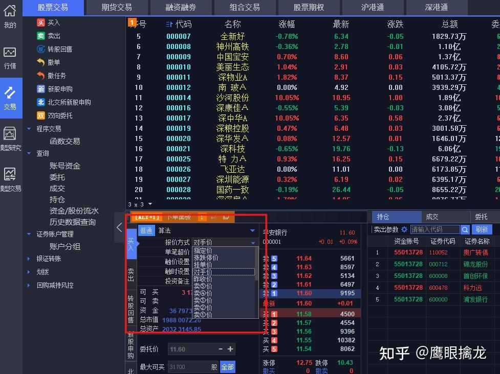The width and height of the screenshot is (500, 374).
Task: Click the 请输入代码 code input field
Action: (x=435, y=229)
